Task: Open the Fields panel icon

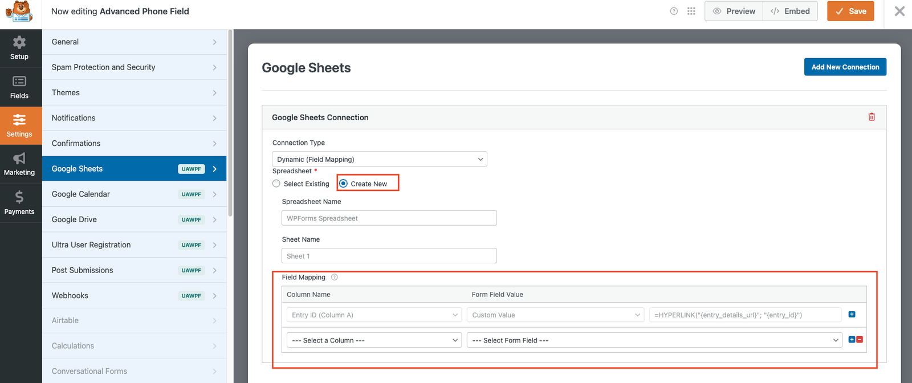Action: click(x=19, y=87)
